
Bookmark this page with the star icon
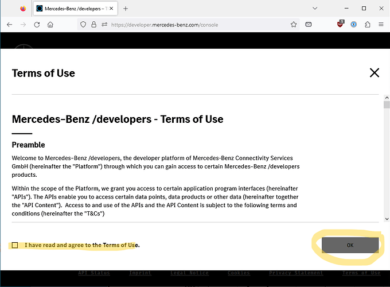(294, 24)
